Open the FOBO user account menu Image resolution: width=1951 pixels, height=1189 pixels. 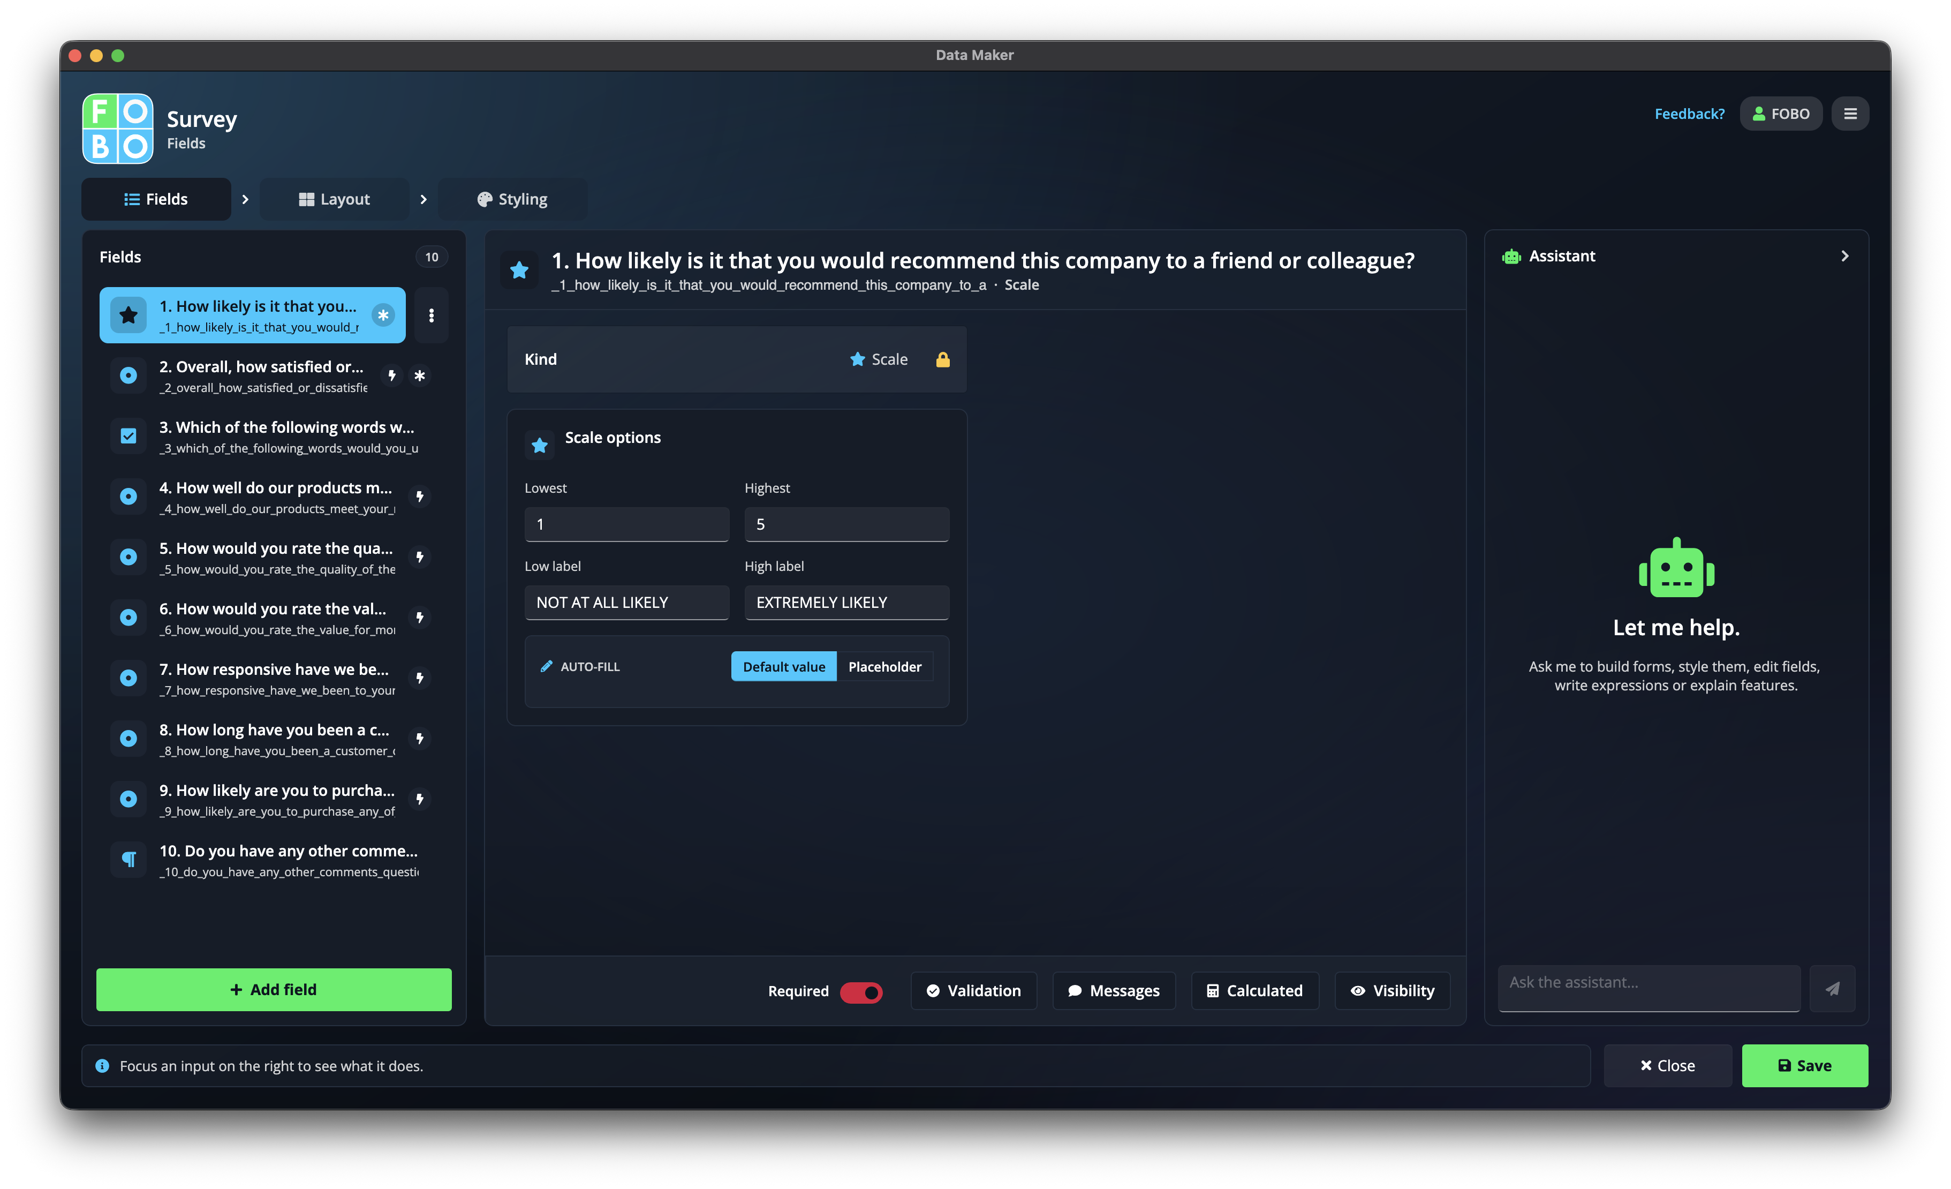1781,114
